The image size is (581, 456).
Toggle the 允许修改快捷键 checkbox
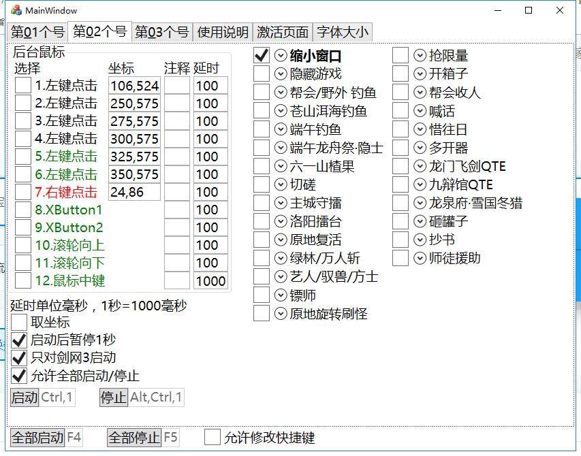click(213, 438)
